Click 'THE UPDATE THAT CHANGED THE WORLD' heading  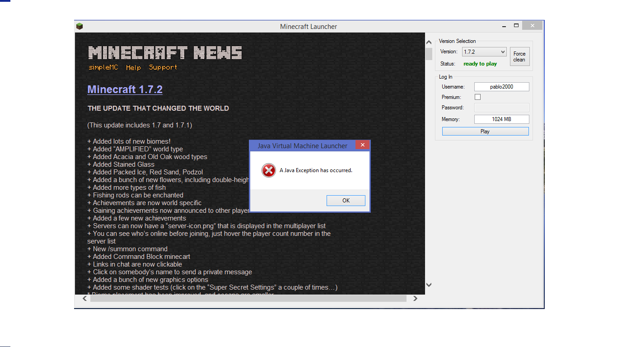pyautogui.click(x=158, y=108)
